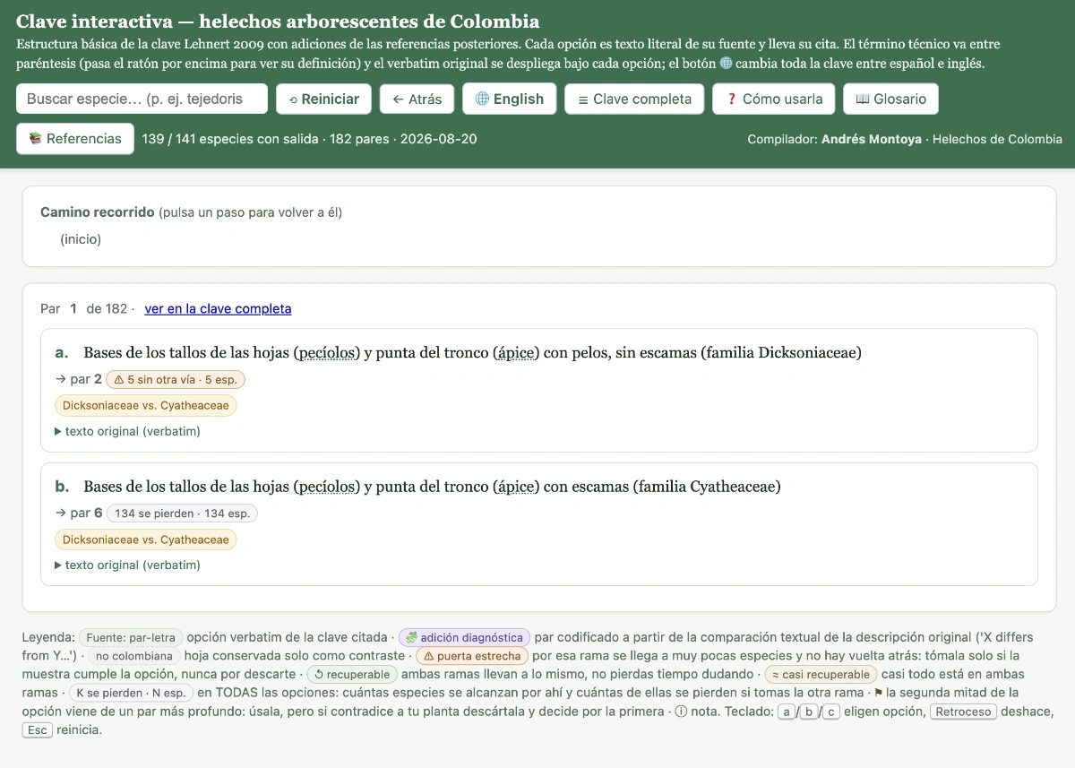Click the term 'ápice' in option b
This screenshot has height=768, width=1075.
tap(516, 488)
